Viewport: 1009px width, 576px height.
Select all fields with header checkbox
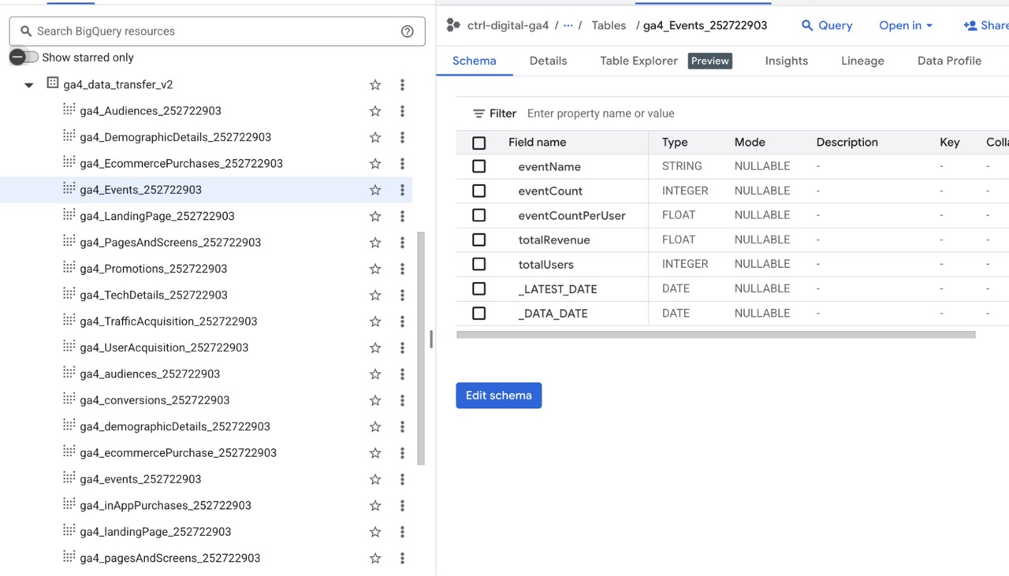click(478, 143)
